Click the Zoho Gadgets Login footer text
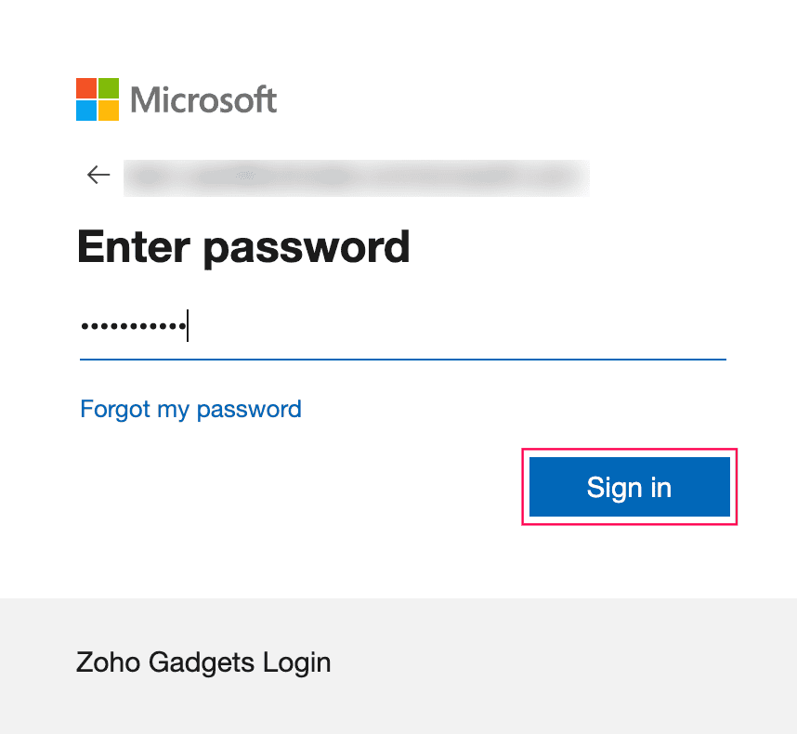The image size is (797, 734). 203,662
